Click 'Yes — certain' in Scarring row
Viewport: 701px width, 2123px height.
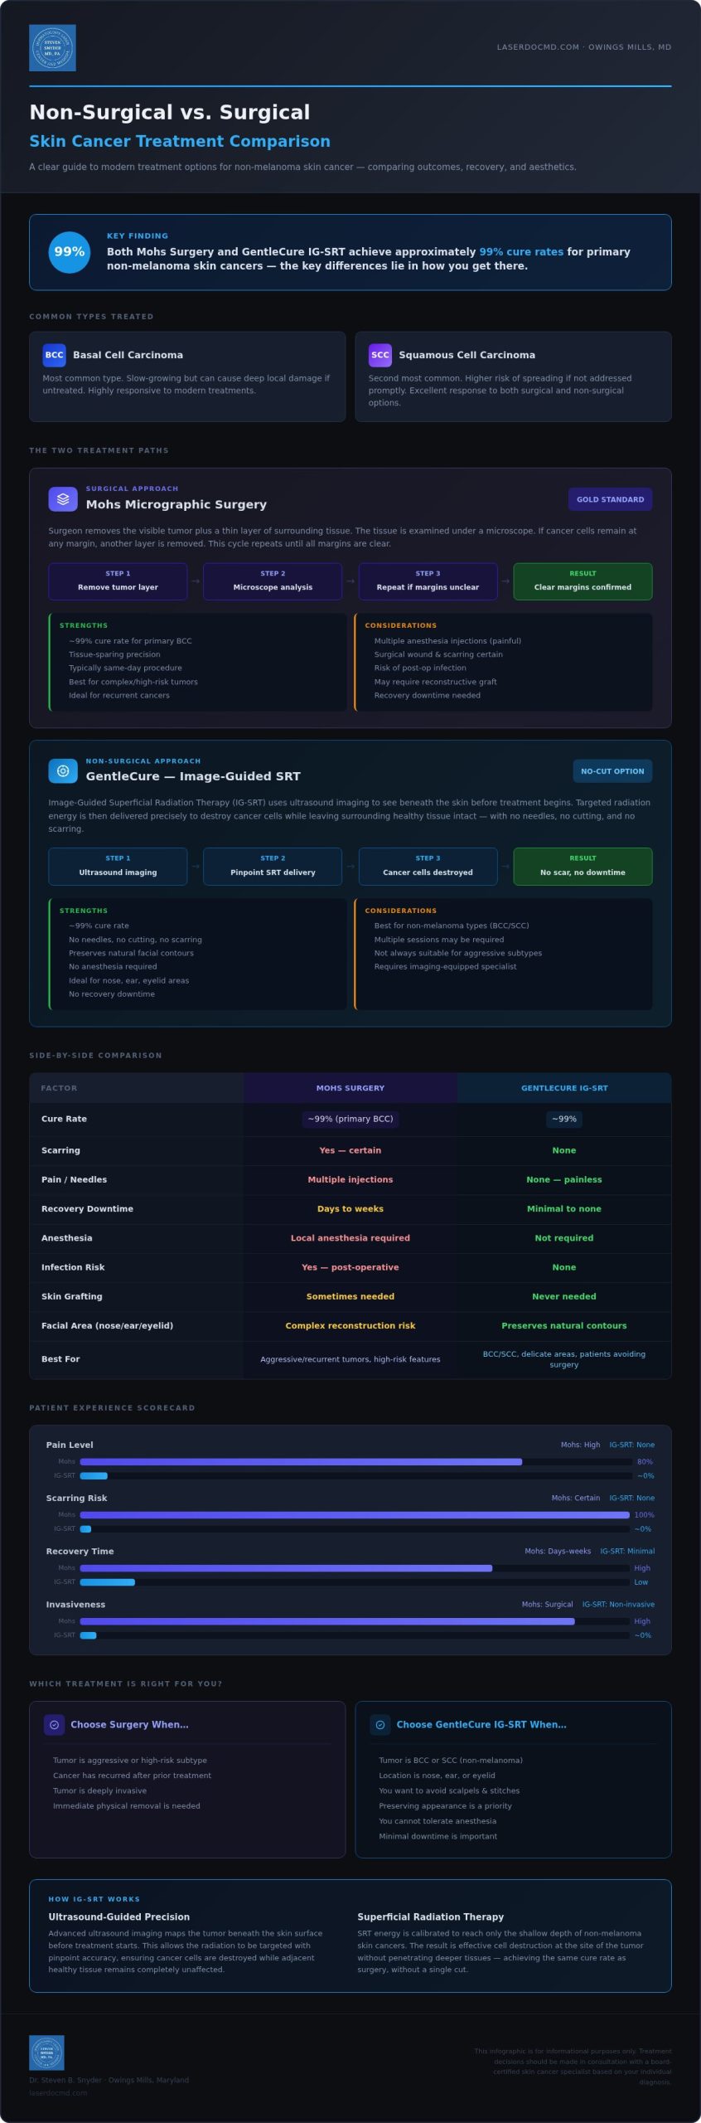[350, 1151]
